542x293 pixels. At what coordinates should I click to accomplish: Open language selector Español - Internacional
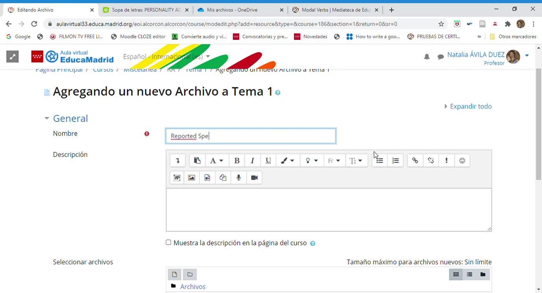click(x=166, y=57)
